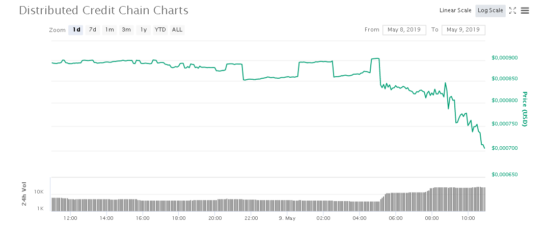Click the From date field
547x229 pixels.
(x=404, y=30)
